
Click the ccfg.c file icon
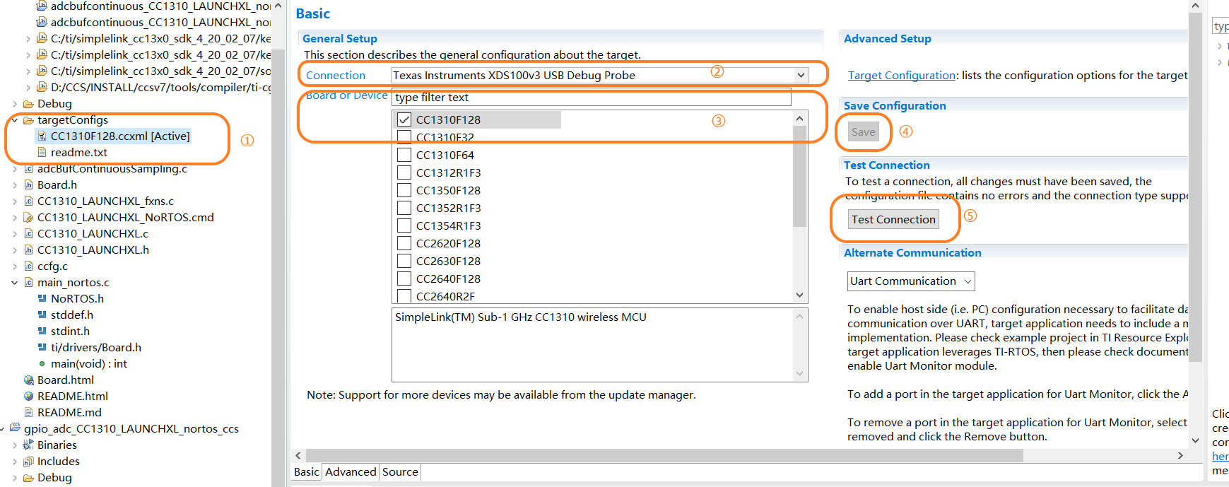[x=28, y=266]
